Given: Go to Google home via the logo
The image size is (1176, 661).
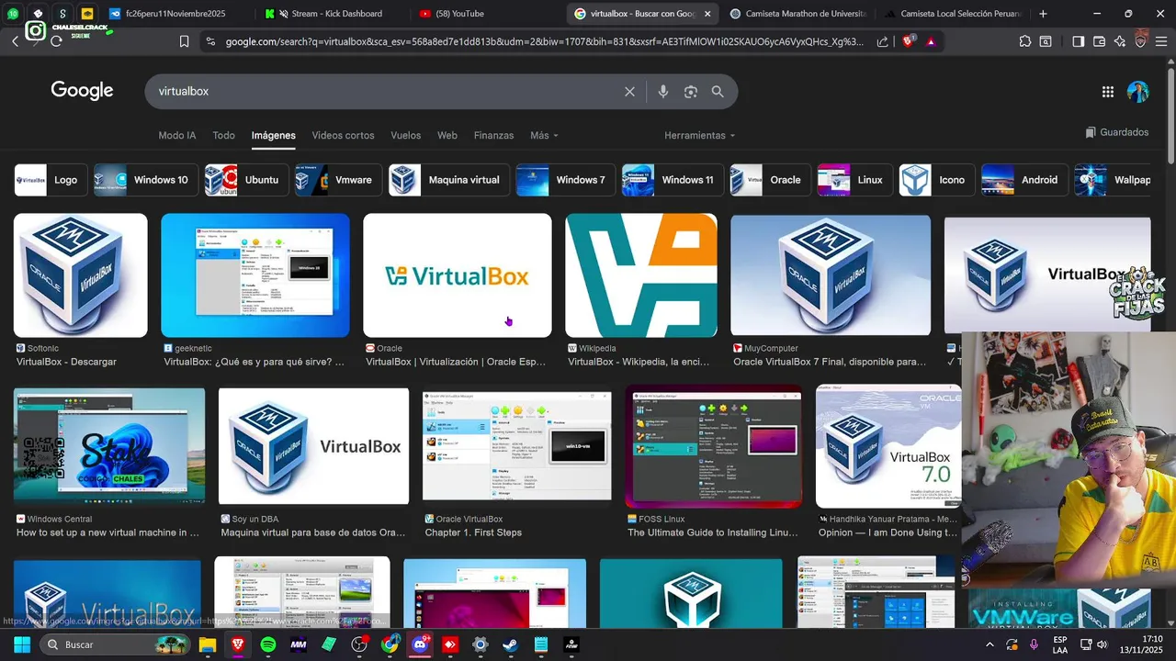Looking at the screenshot, I should pos(82,90).
